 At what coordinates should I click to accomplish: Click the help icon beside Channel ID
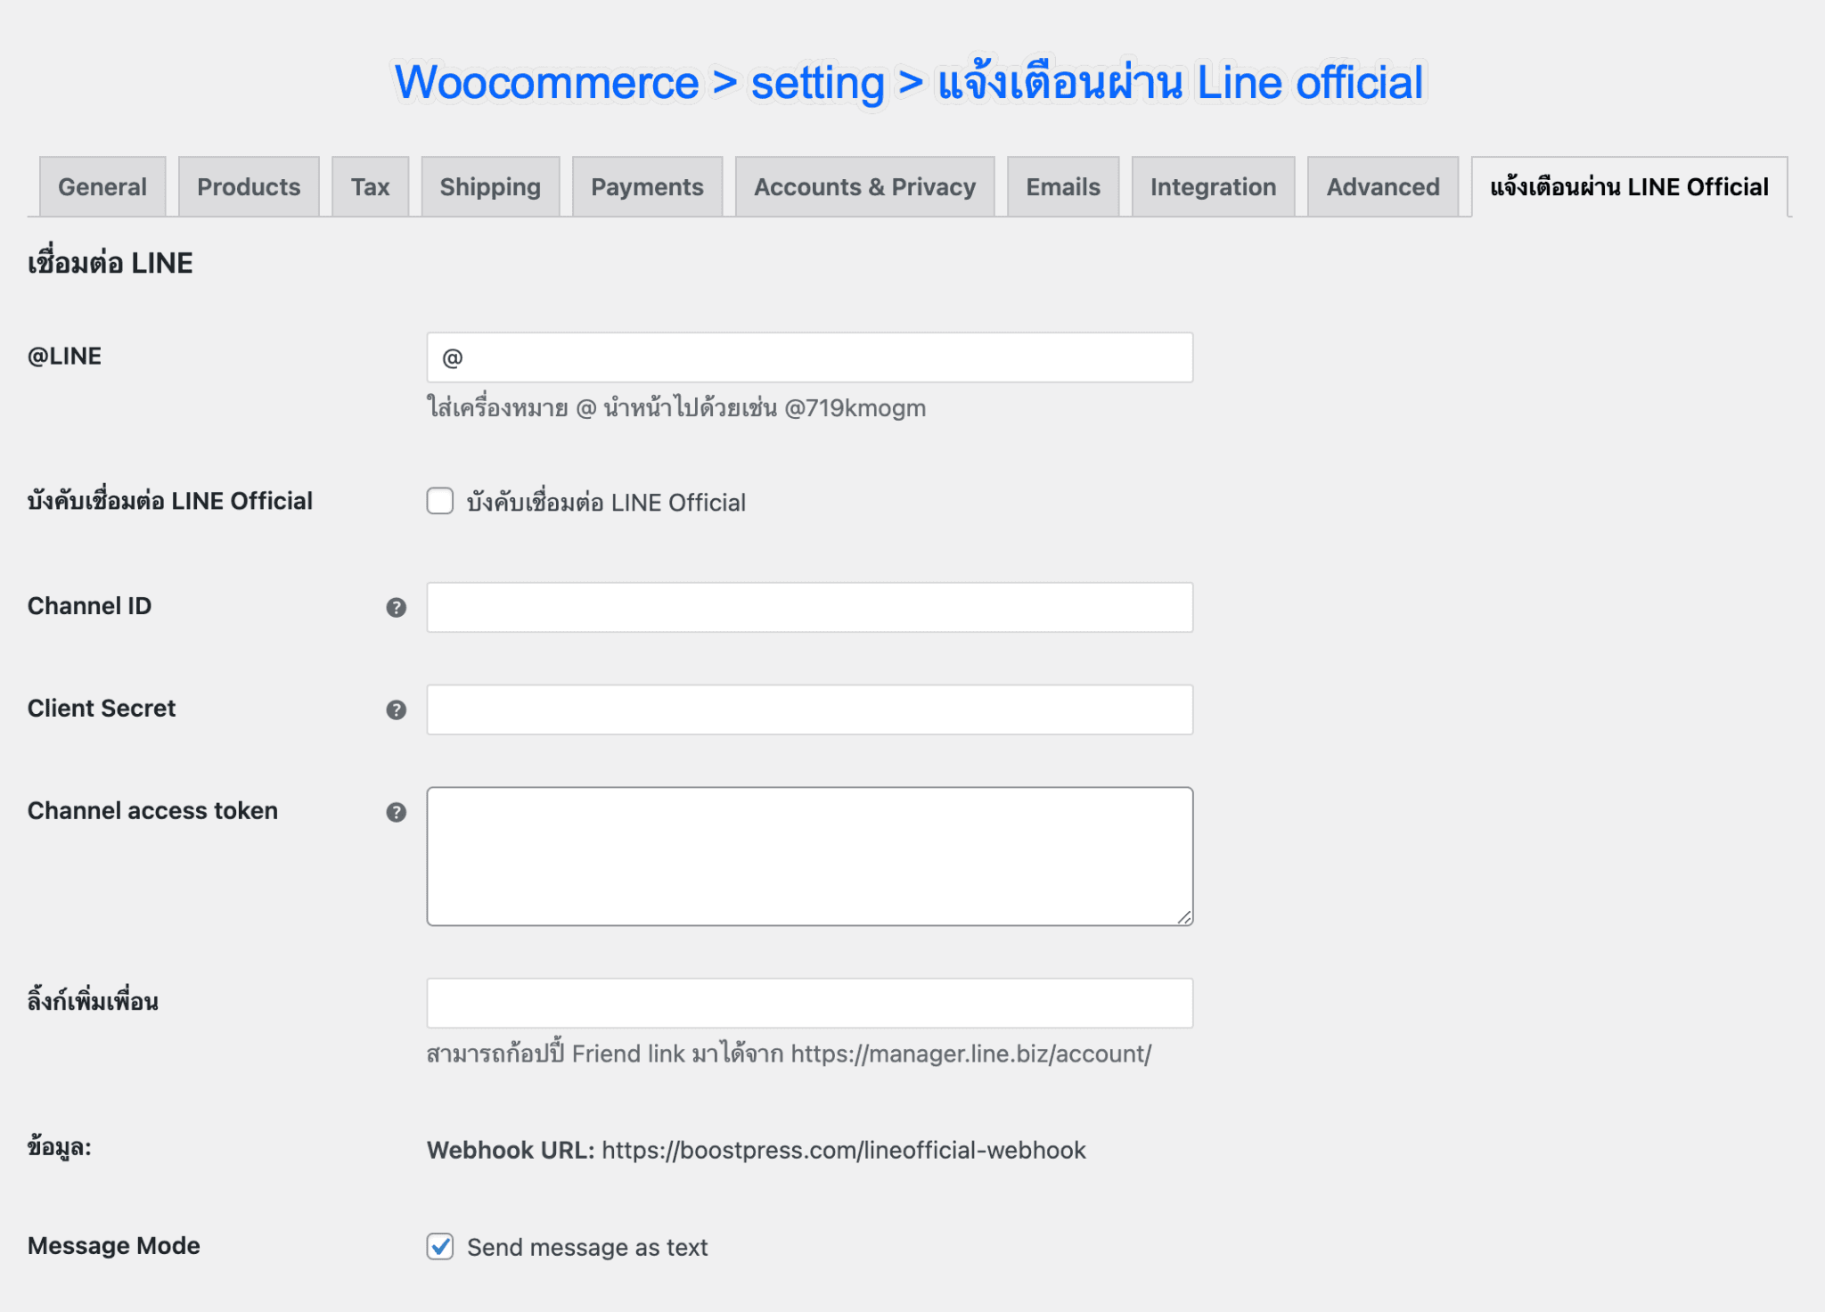click(395, 607)
